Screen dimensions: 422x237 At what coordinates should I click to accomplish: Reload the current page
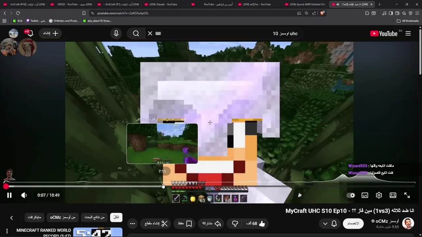coord(18,13)
